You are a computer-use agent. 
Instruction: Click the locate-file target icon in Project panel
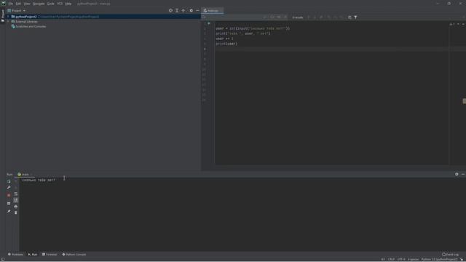coord(170,10)
